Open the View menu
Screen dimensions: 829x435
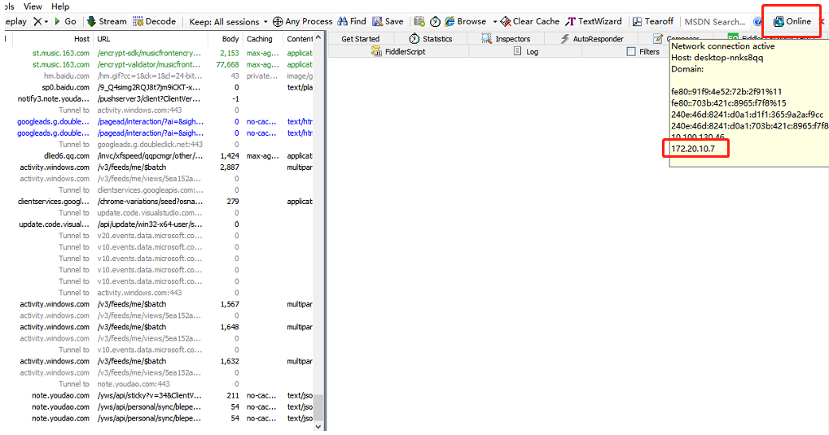(33, 7)
